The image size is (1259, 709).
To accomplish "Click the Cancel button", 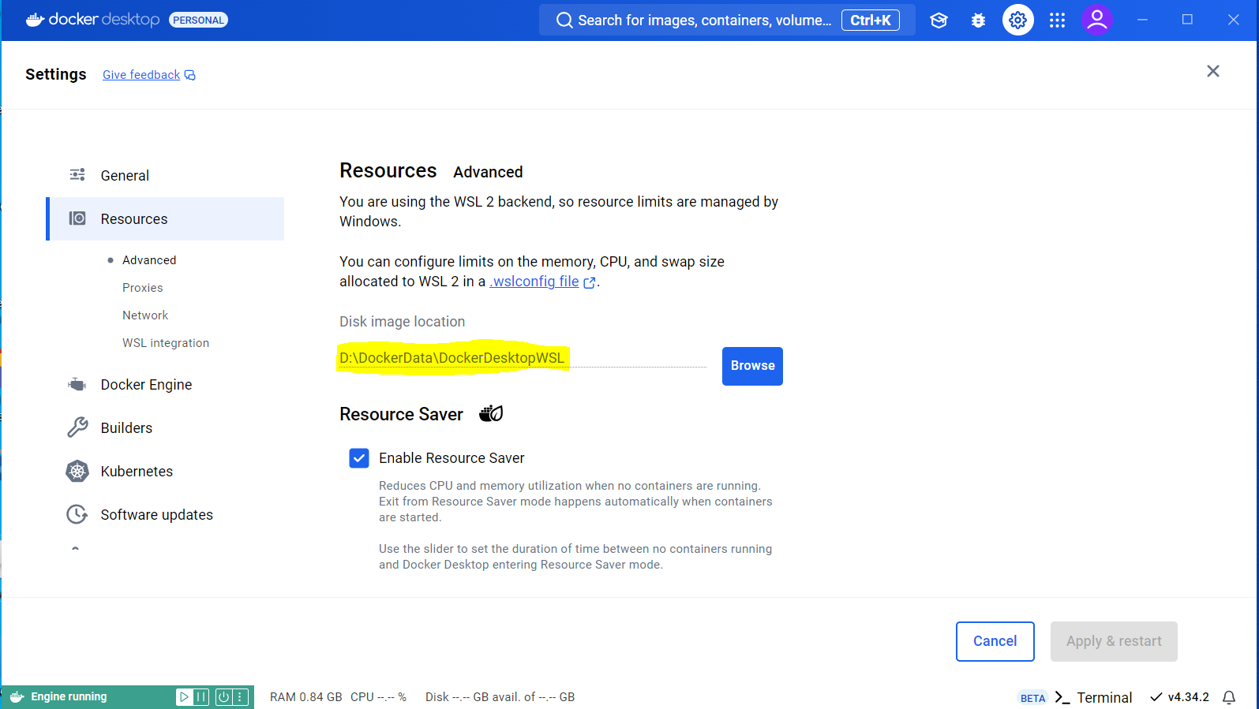I will (995, 641).
